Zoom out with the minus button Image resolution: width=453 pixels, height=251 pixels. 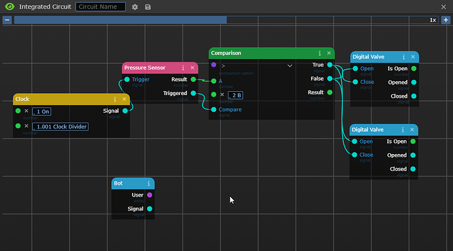click(7, 20)
